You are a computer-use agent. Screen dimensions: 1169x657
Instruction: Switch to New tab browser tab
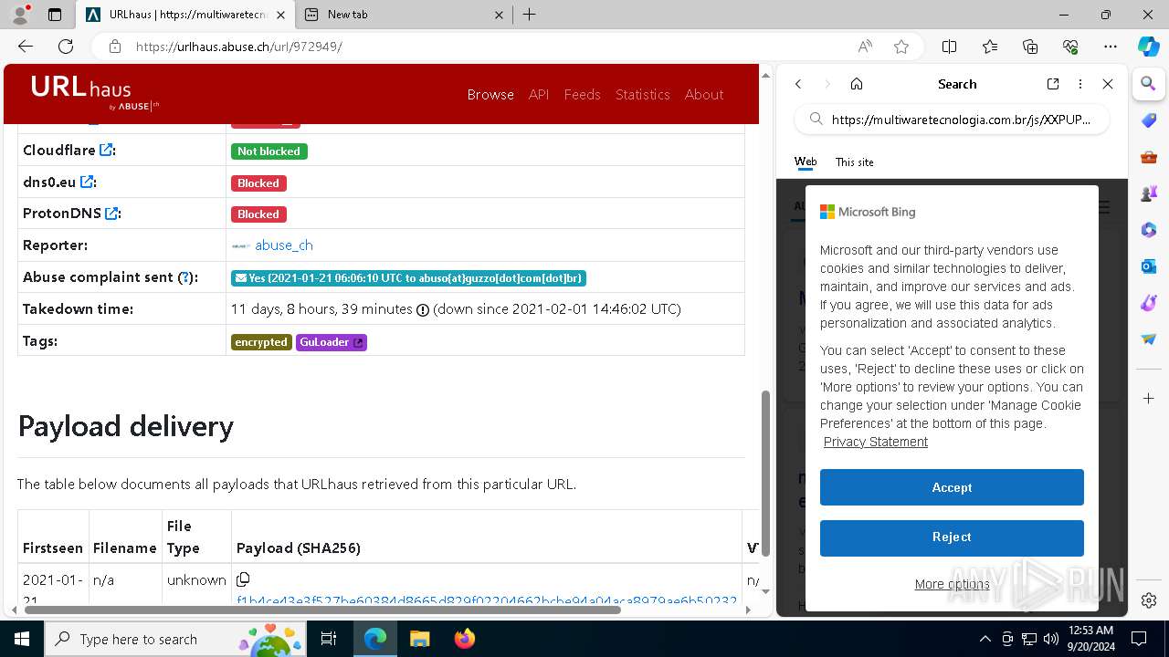point(404,15)
